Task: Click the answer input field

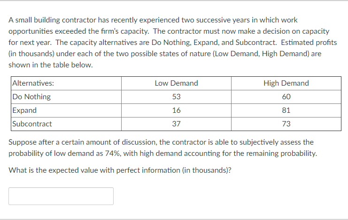Action: [x=61, y=196]
